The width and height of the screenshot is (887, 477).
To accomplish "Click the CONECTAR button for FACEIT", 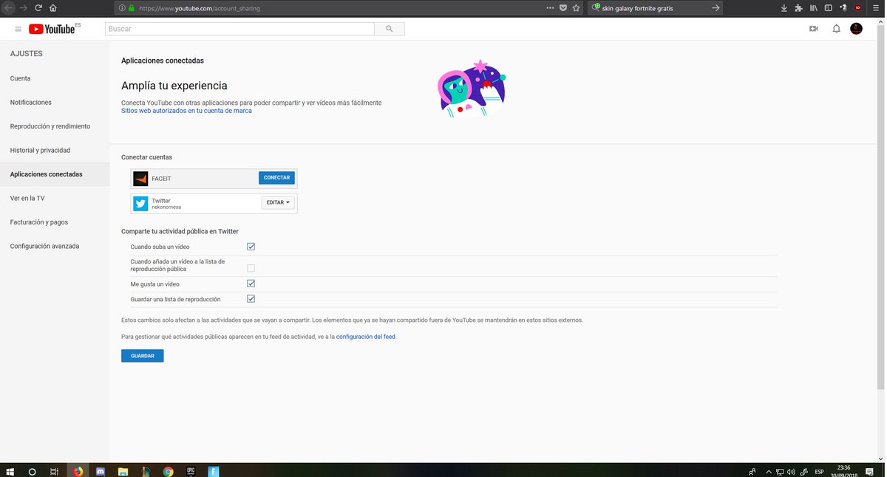I will tap(276, 178).
